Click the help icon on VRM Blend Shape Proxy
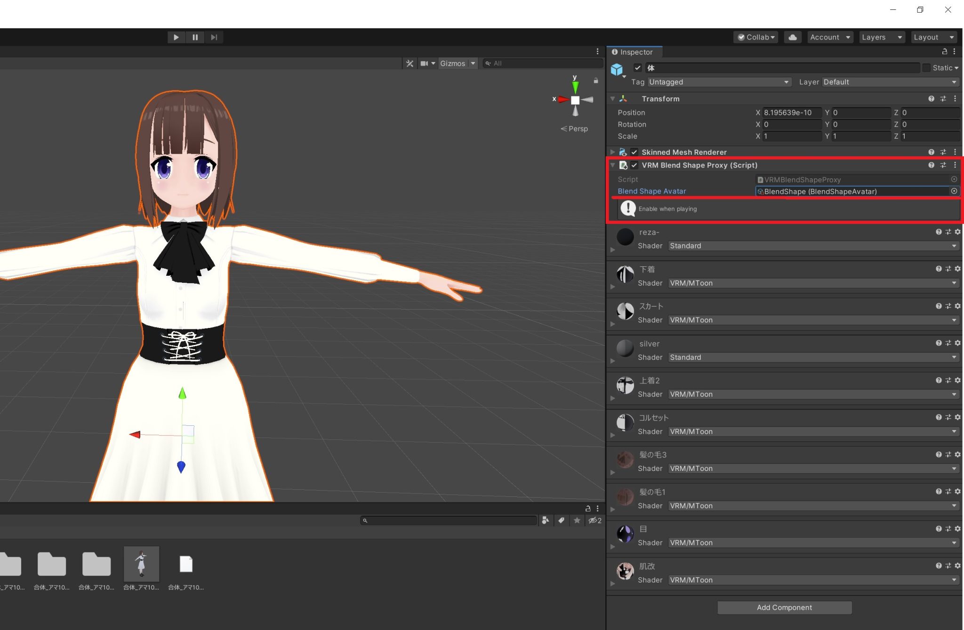 [x=932, y=165]
